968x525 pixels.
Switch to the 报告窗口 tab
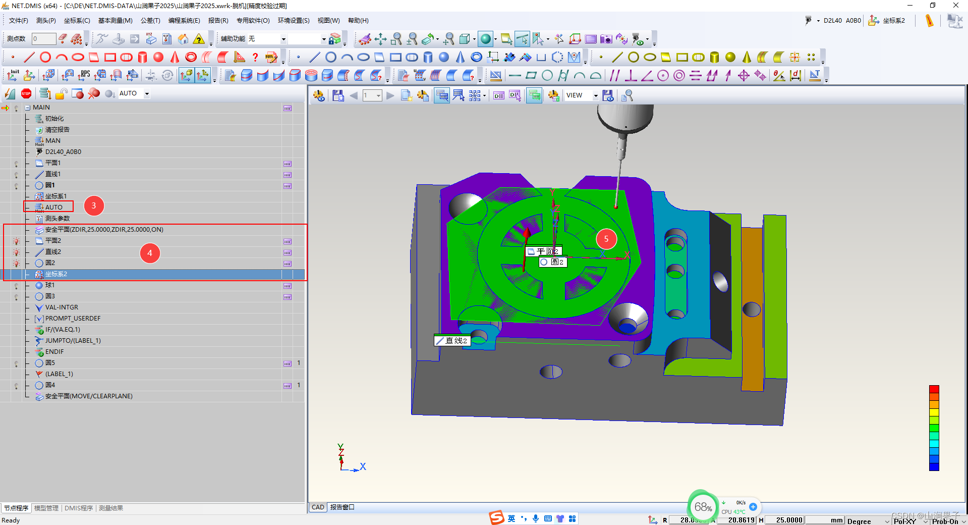[x=343, y=507]
